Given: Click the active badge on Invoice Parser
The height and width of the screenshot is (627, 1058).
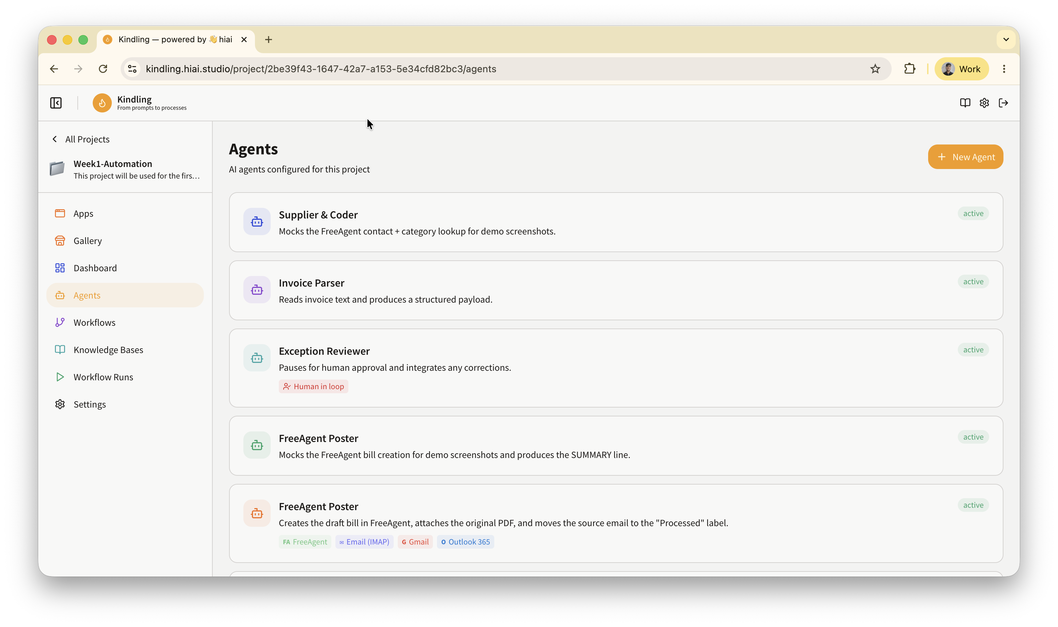Looking at the screenshot, I should point(973,281).
